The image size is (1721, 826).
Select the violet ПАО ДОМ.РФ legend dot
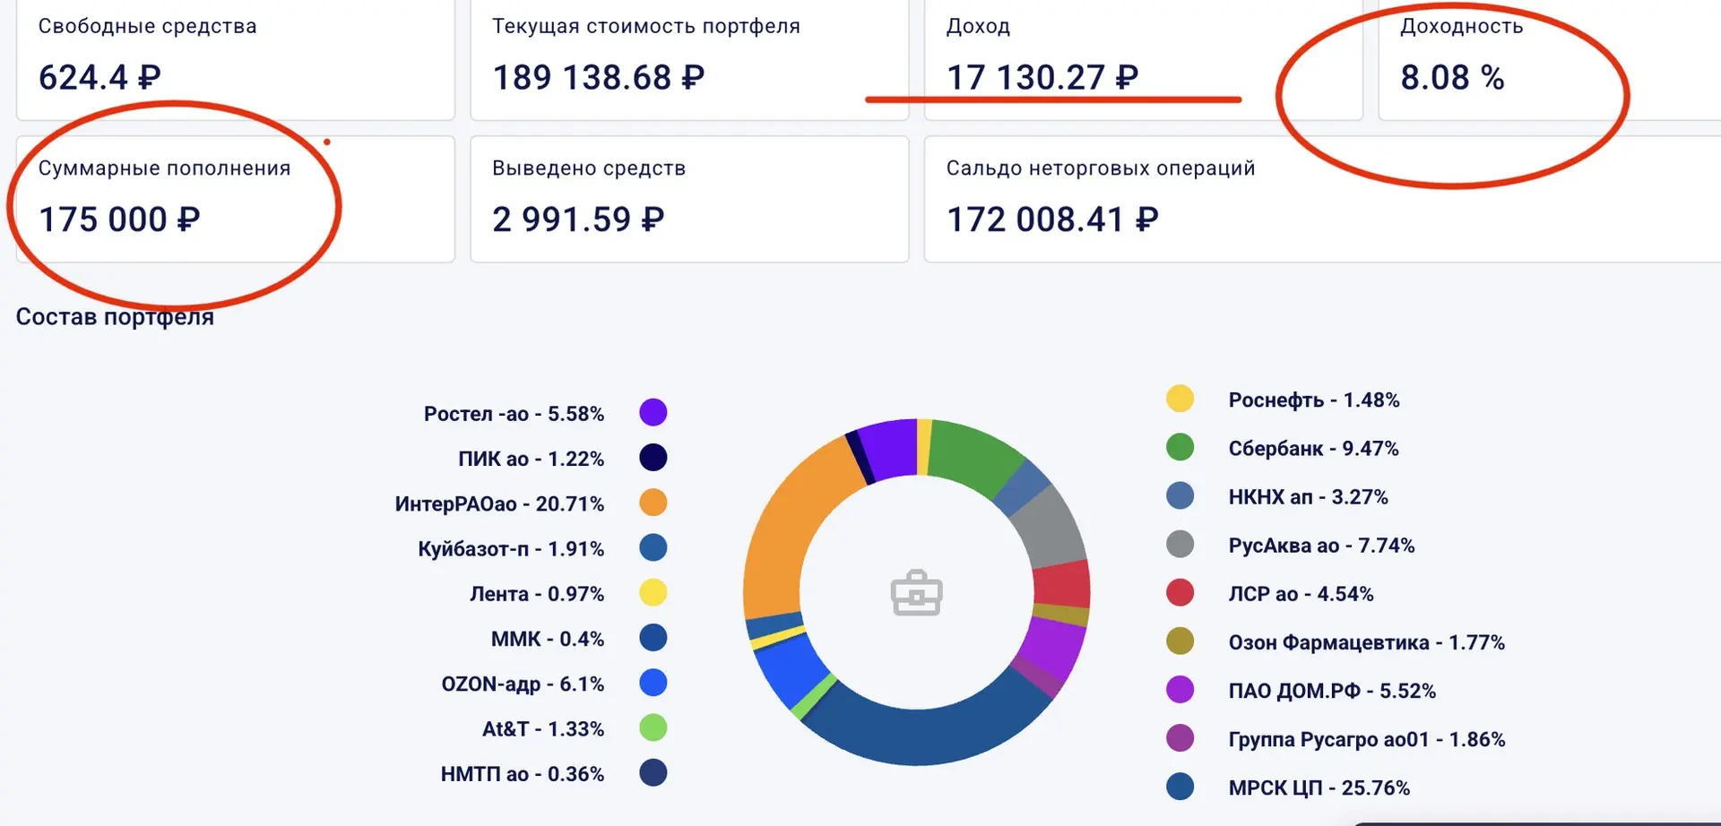(x=1180, y=690)
